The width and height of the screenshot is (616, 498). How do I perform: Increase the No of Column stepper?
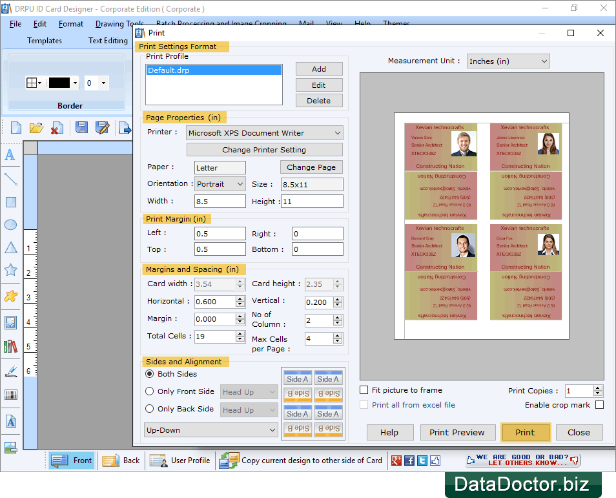338,318
